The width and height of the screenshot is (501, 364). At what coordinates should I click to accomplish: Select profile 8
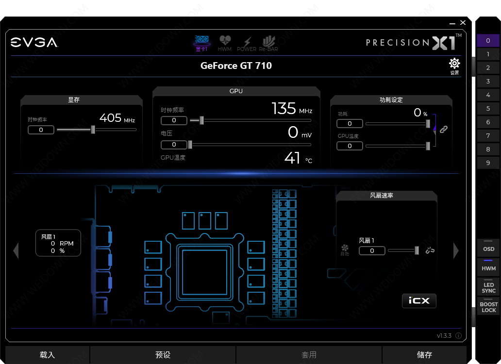488,149
